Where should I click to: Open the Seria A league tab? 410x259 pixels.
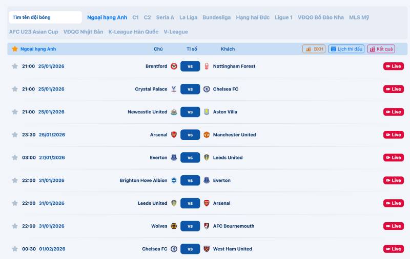[x=165, y=17]
